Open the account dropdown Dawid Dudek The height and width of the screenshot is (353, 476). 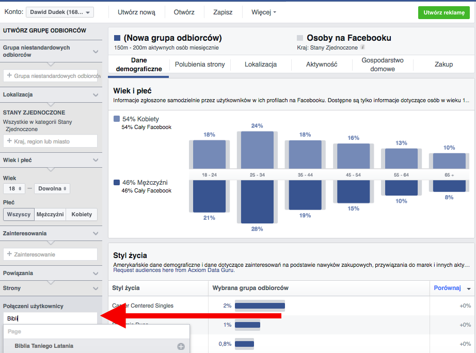tap(59, 12)
